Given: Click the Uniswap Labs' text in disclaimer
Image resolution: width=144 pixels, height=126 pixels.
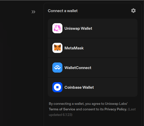Looking at the screenshot, I should [116, 104].
